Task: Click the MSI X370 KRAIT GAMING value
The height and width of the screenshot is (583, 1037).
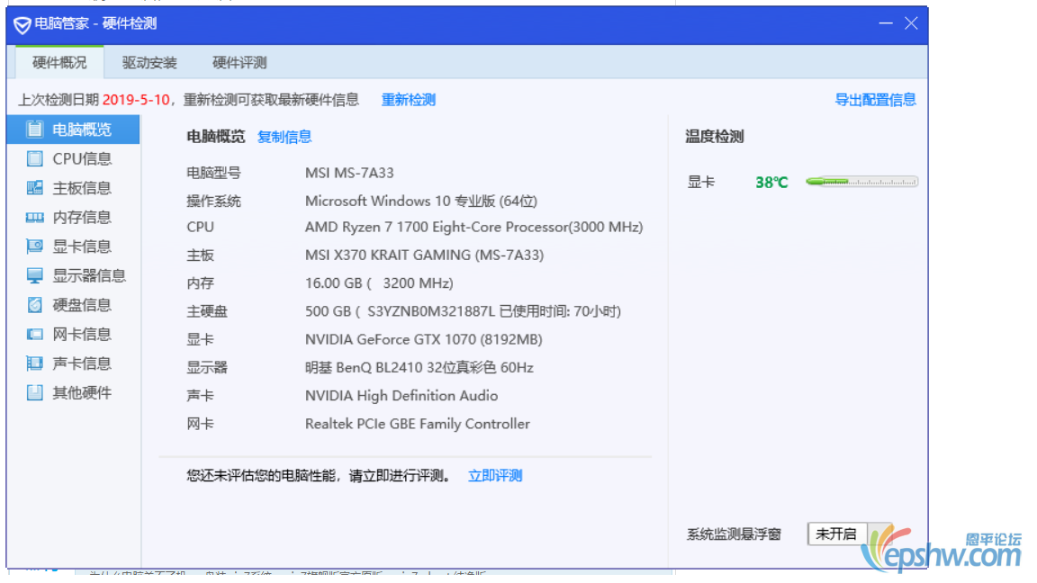Action: click(425, 256)
